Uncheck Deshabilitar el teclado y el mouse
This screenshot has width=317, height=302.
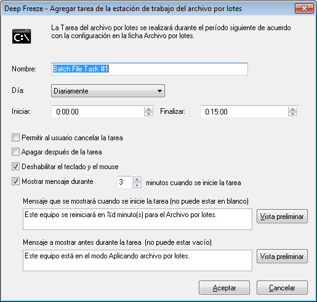15,167
